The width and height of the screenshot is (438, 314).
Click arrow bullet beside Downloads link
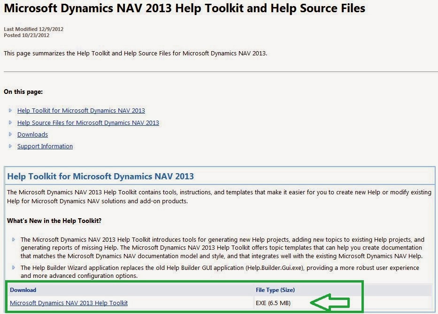(x=10, y=134)
